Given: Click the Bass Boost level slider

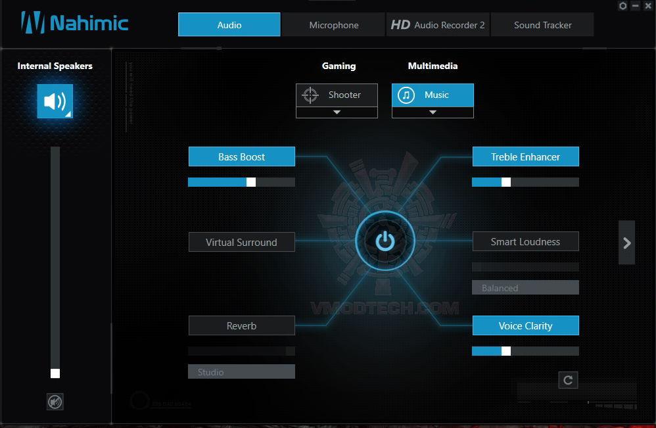Looking at the screenshot, I should click(x=241, y=182).
